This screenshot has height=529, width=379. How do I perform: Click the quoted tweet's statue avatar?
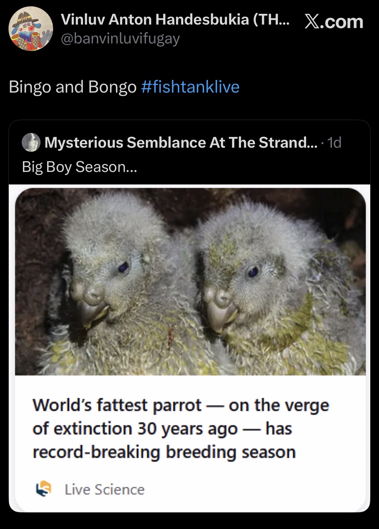pyautogui.click(x=31, y=143)
